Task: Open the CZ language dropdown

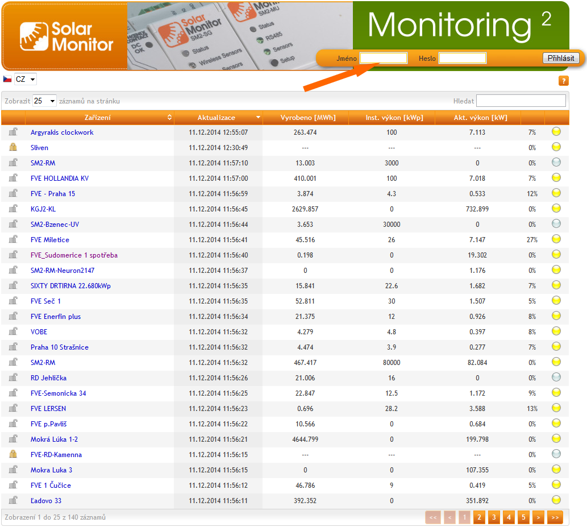Action: pyautogui.click(x=26, y=79)
